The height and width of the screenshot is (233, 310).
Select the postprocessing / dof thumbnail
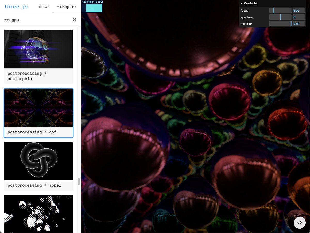pyautogui.click(x=38, y=108)
